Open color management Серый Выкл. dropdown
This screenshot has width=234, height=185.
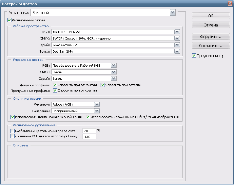[84, 78]
